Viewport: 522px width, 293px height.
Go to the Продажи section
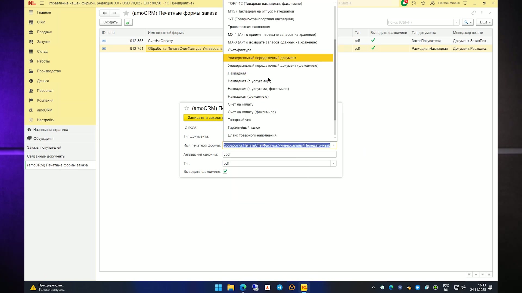pyautogui.click(x=44, y=32)
